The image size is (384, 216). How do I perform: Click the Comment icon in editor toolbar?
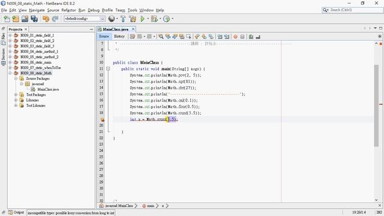[251, 37]
